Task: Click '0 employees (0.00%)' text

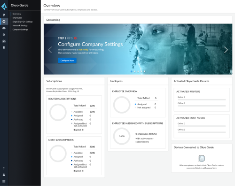Action: [x=146, y=134]
